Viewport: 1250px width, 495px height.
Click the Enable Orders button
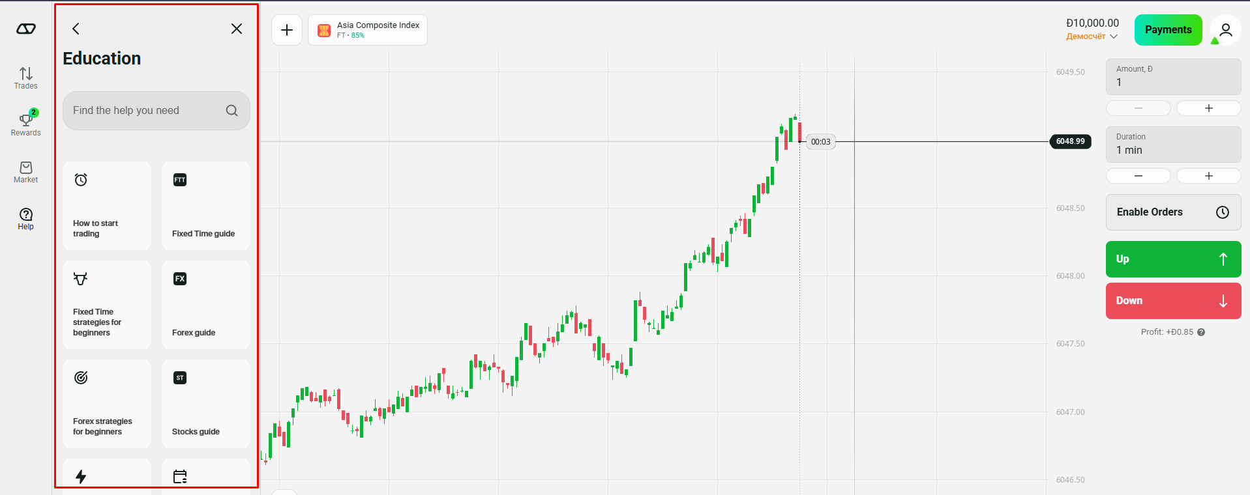pos(1173,212)
